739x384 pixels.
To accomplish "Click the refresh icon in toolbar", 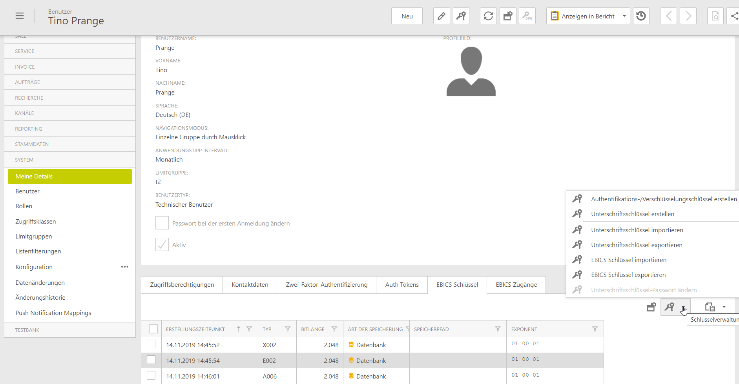I will [x=488, y=16].
